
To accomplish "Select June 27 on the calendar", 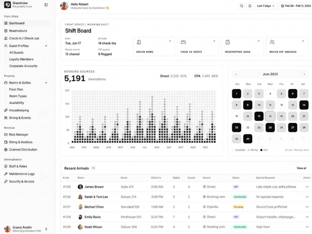I will click(x=293, y=127).
